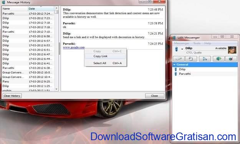Open the Tools menu in LAN Messenger
Screen dimensions: 240x144
coord(197,43)
